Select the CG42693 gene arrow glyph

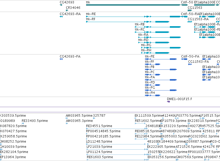(61, 5)
